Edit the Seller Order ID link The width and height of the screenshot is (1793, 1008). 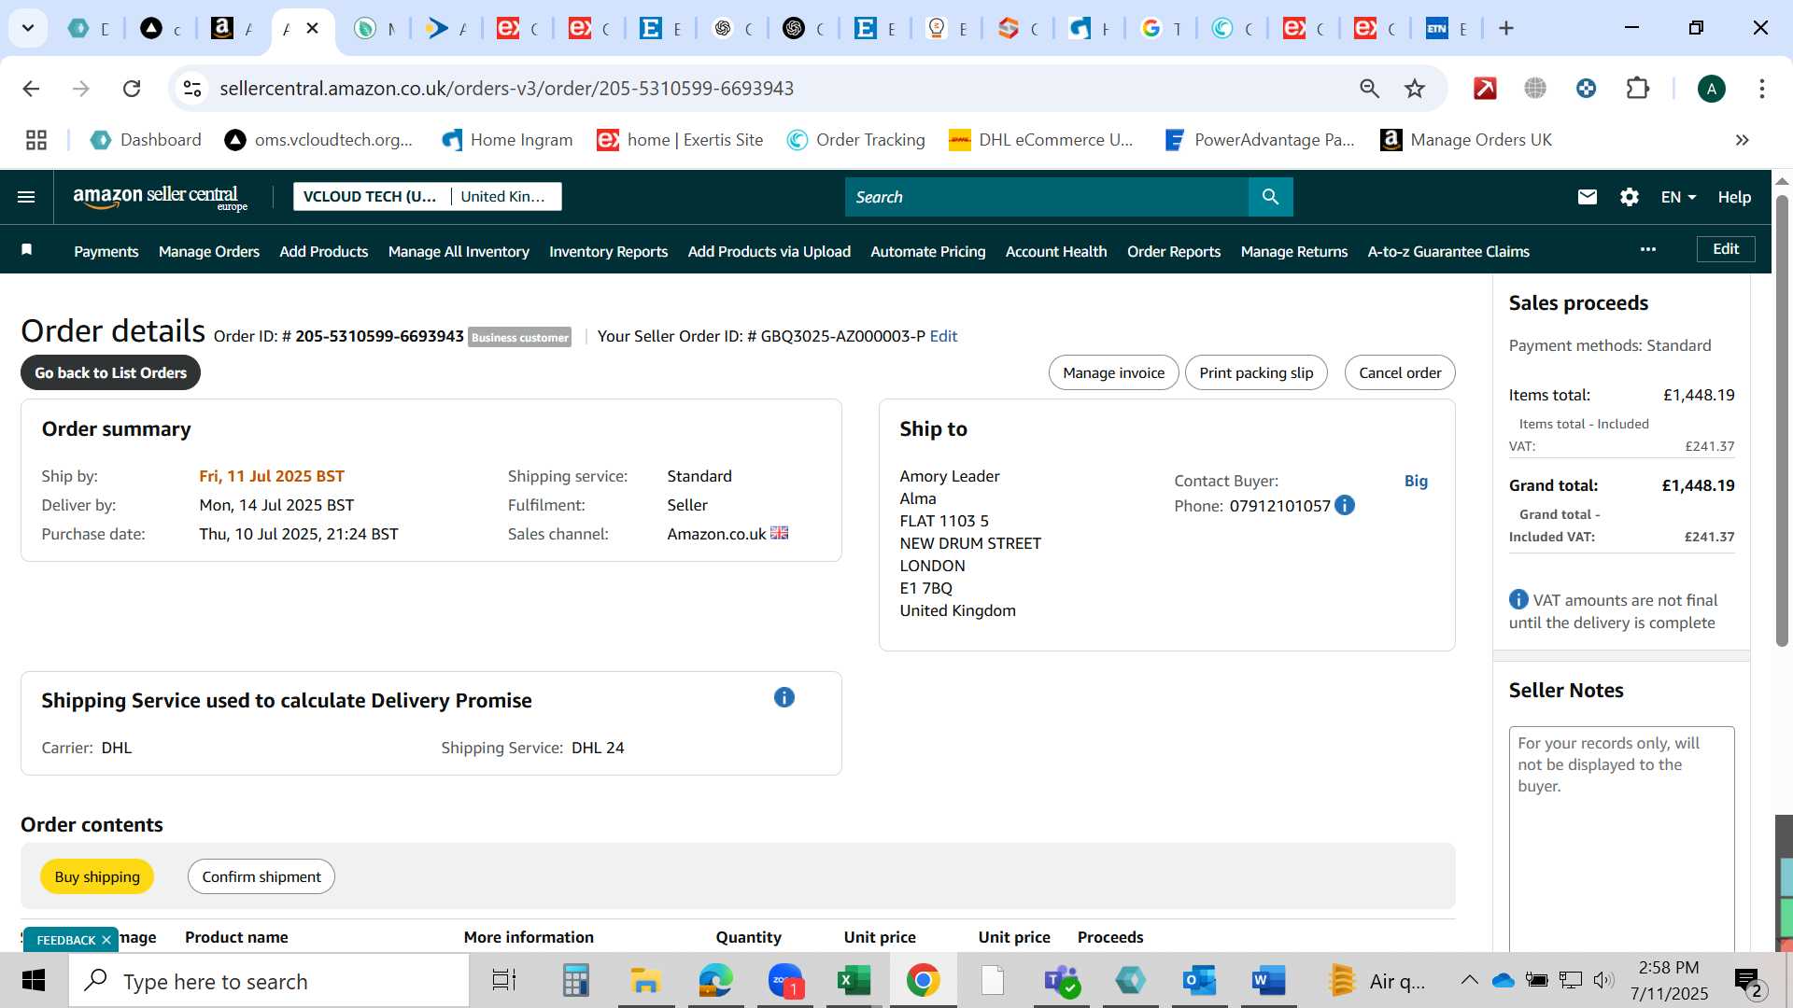tap(943, 336)
